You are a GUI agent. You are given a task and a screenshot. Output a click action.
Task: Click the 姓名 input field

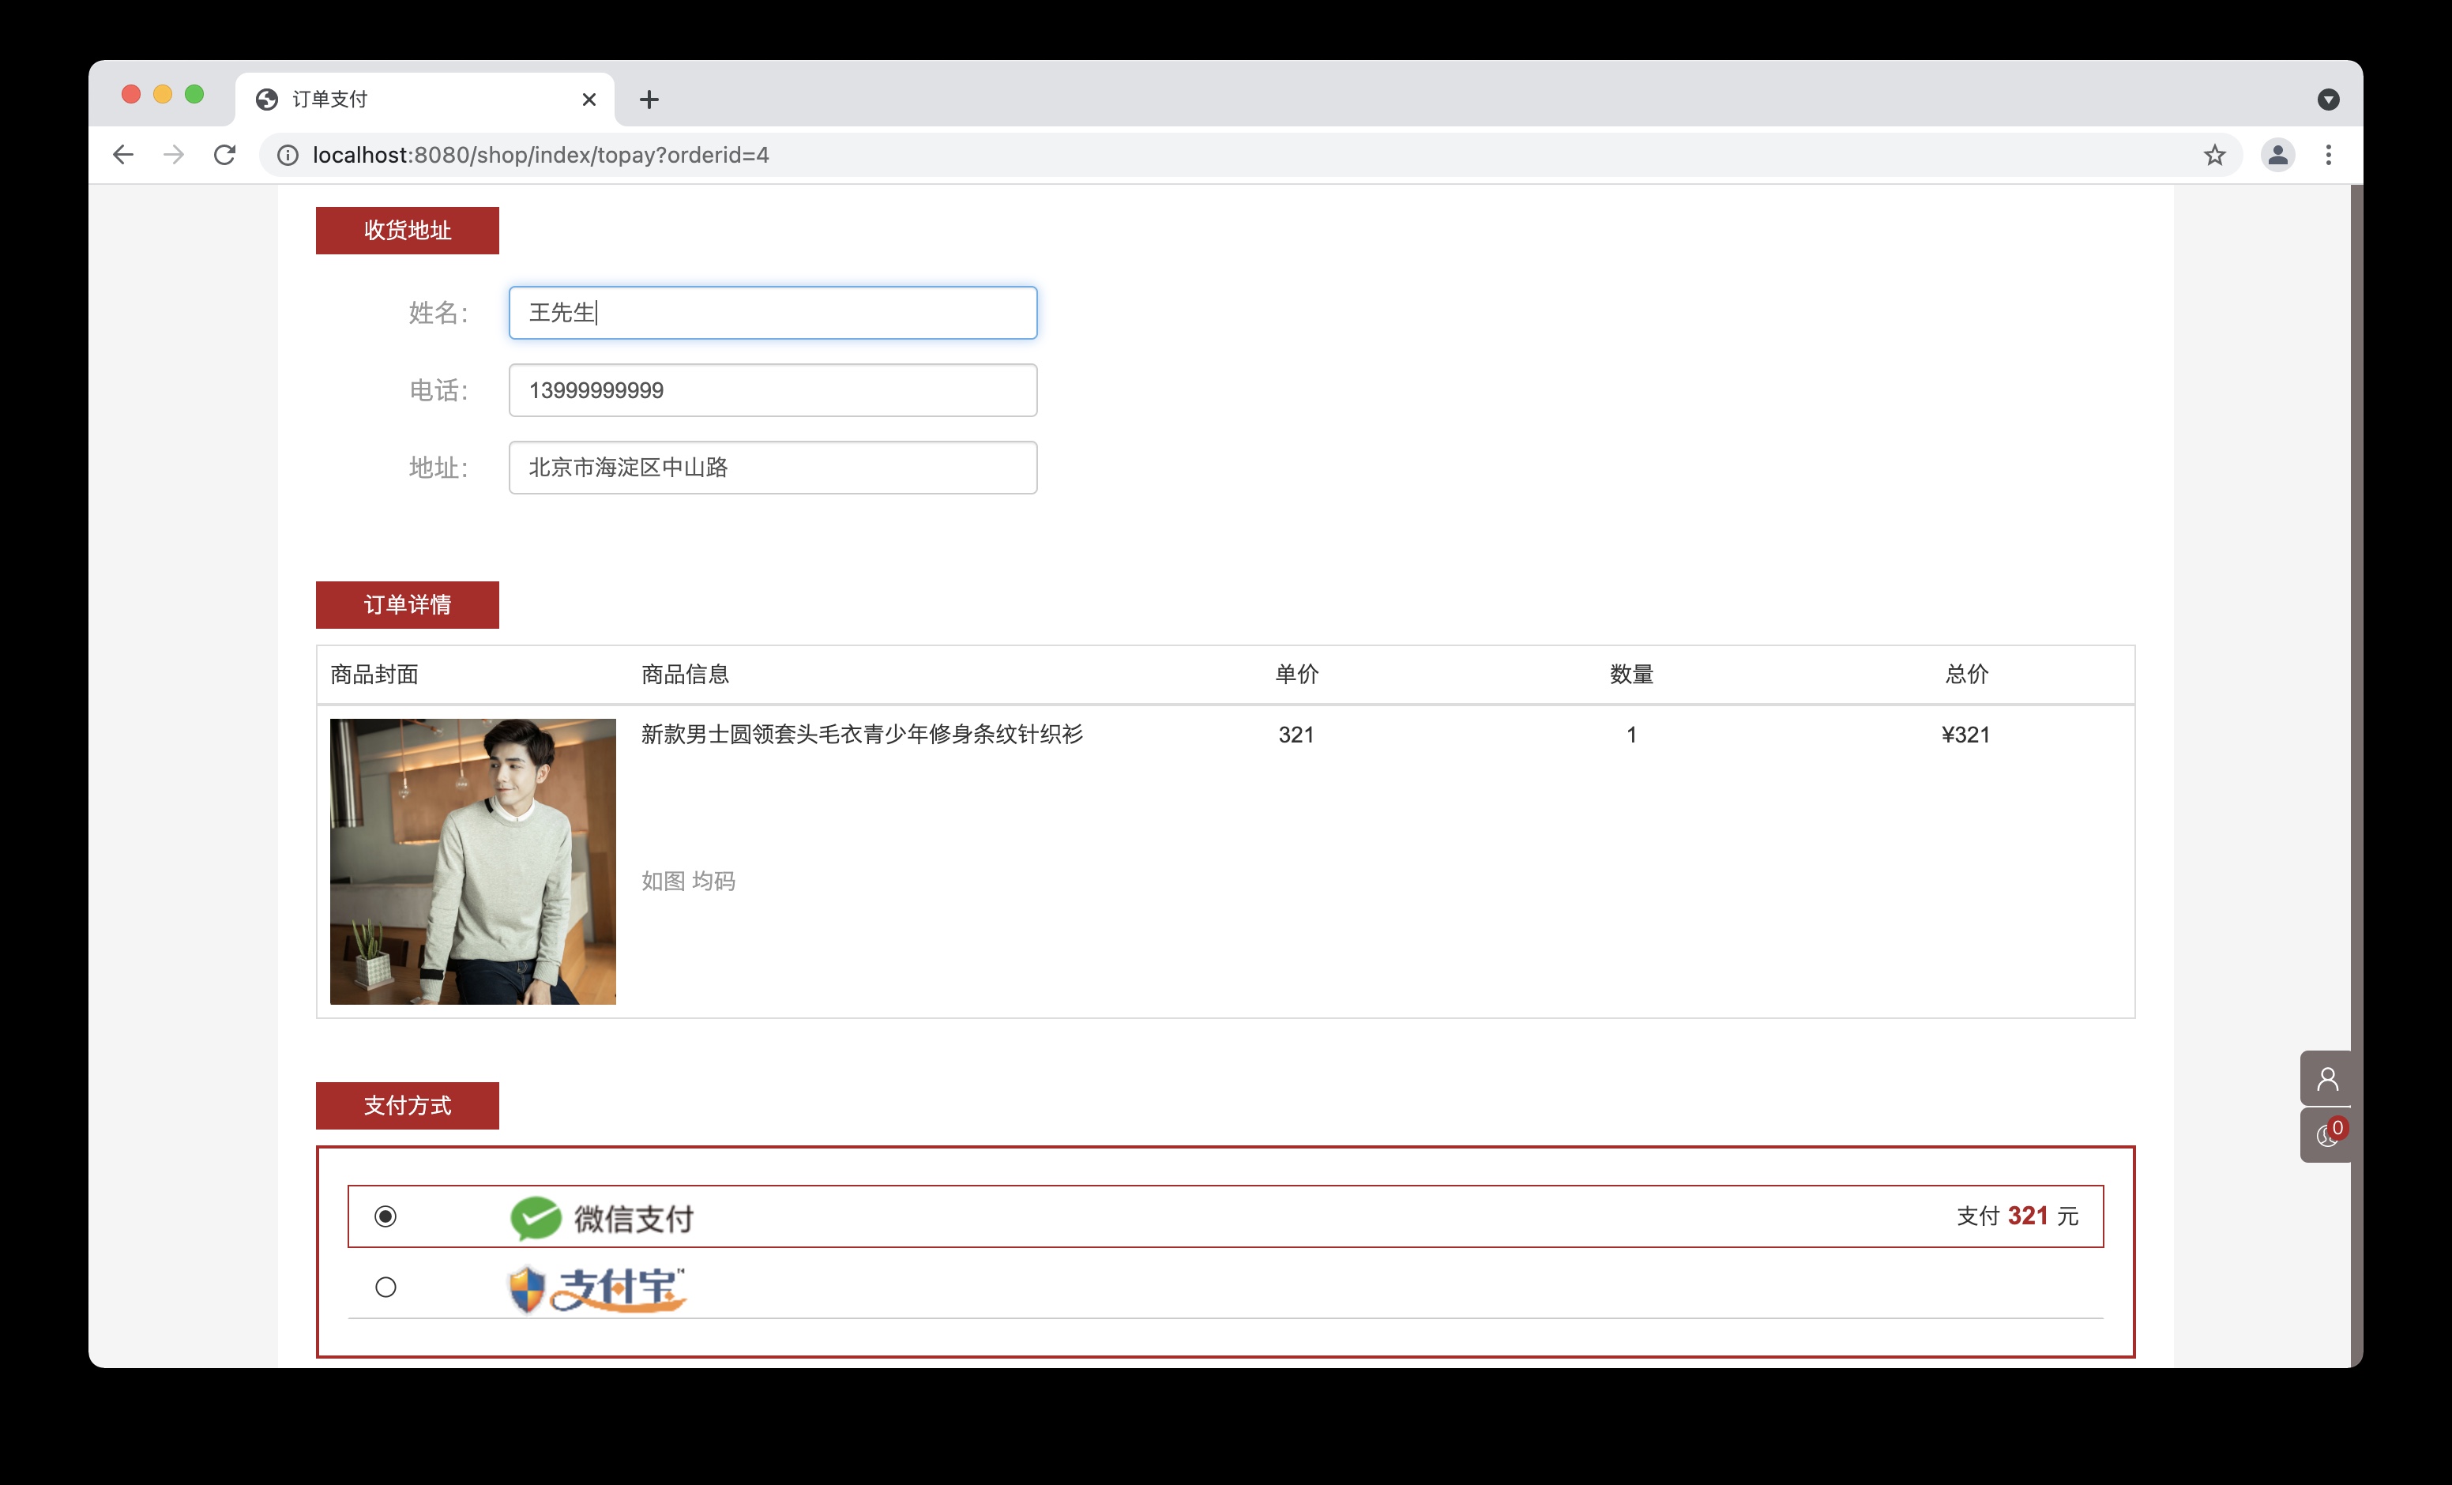[x=773, y=314]
